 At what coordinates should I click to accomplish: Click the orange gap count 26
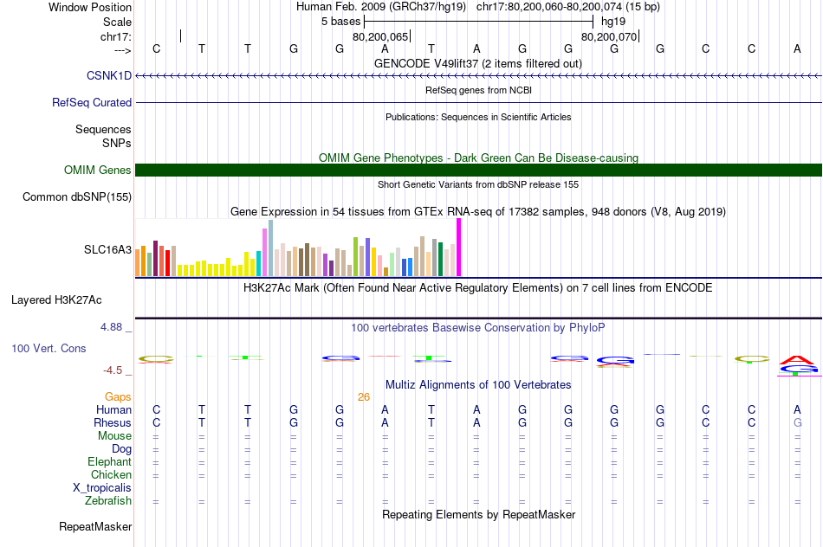364,397
